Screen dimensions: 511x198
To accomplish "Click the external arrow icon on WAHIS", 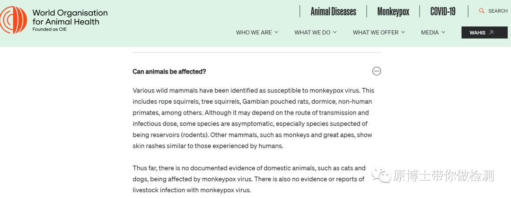I will [491, 33].
